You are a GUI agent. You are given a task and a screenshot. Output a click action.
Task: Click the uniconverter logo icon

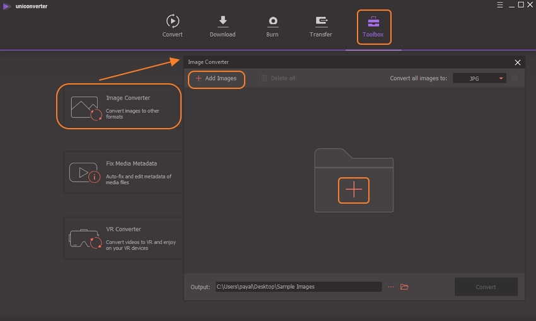click(6, 6)
